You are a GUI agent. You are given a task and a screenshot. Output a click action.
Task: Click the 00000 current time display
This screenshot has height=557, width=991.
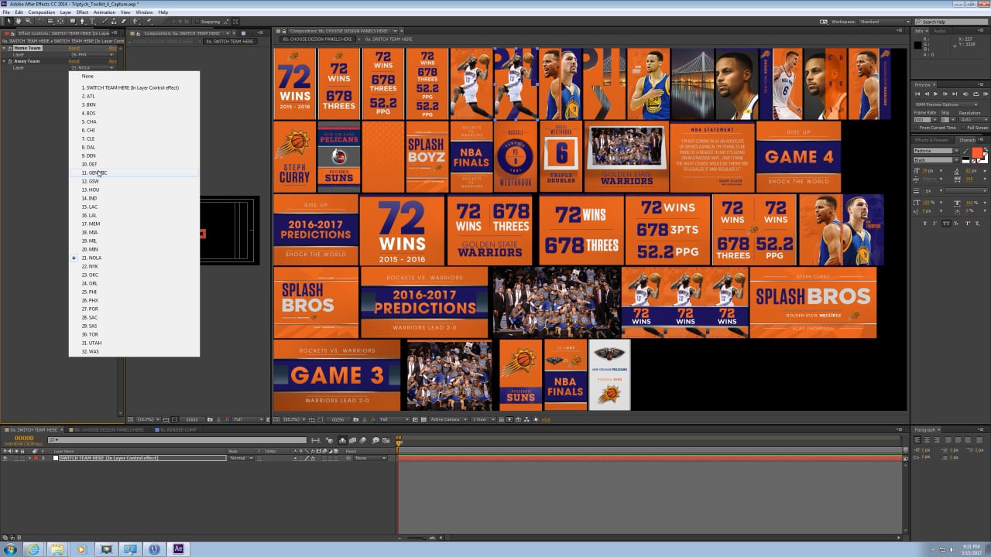tap(24, 438)
